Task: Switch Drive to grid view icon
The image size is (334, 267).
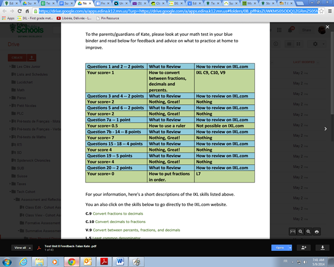Action: click(x=299, y=44)
